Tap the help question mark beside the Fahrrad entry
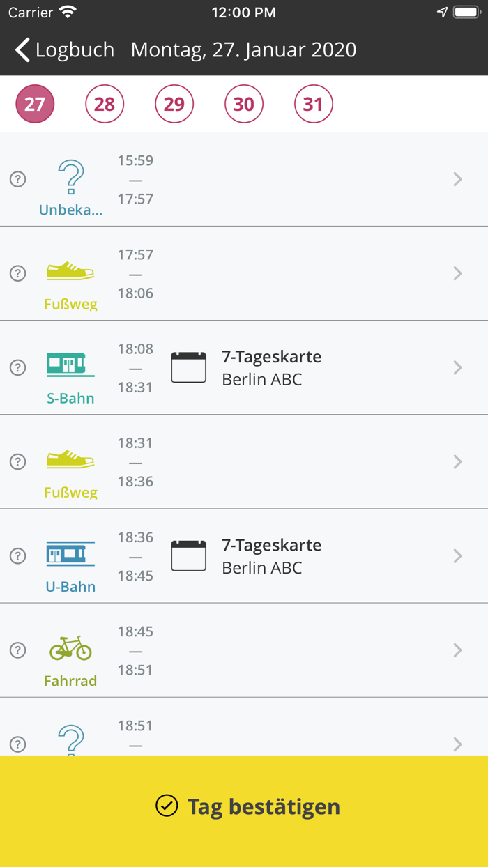 point(17,650)
